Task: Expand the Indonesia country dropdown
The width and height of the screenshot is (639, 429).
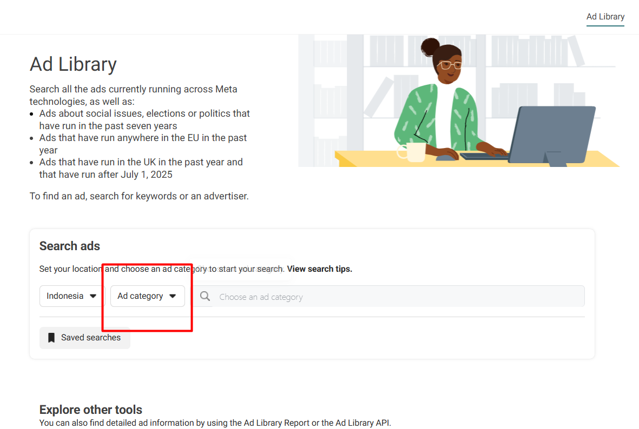Action: [x=71, y=296]
